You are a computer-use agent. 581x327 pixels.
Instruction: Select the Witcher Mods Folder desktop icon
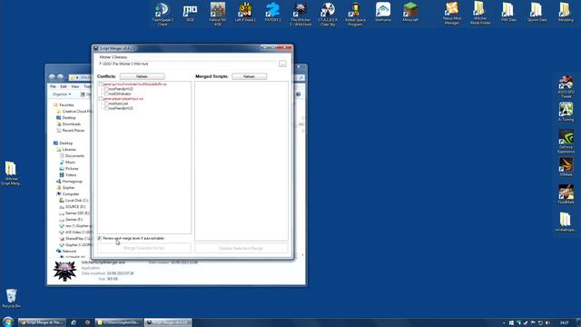[480, 14]
